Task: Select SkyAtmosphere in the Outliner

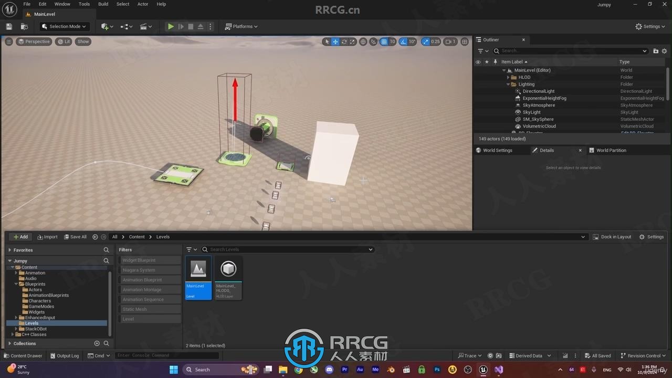Action: coord(539,105)
